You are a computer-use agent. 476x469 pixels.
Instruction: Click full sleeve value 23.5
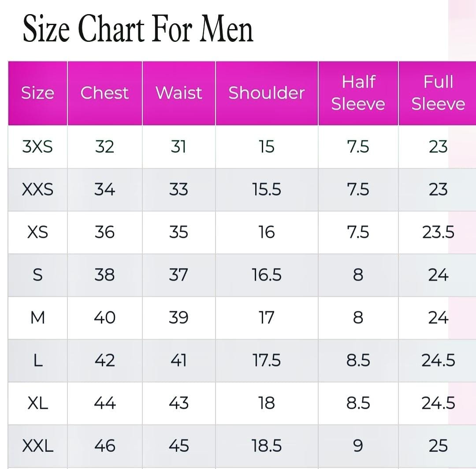(438, 232)
